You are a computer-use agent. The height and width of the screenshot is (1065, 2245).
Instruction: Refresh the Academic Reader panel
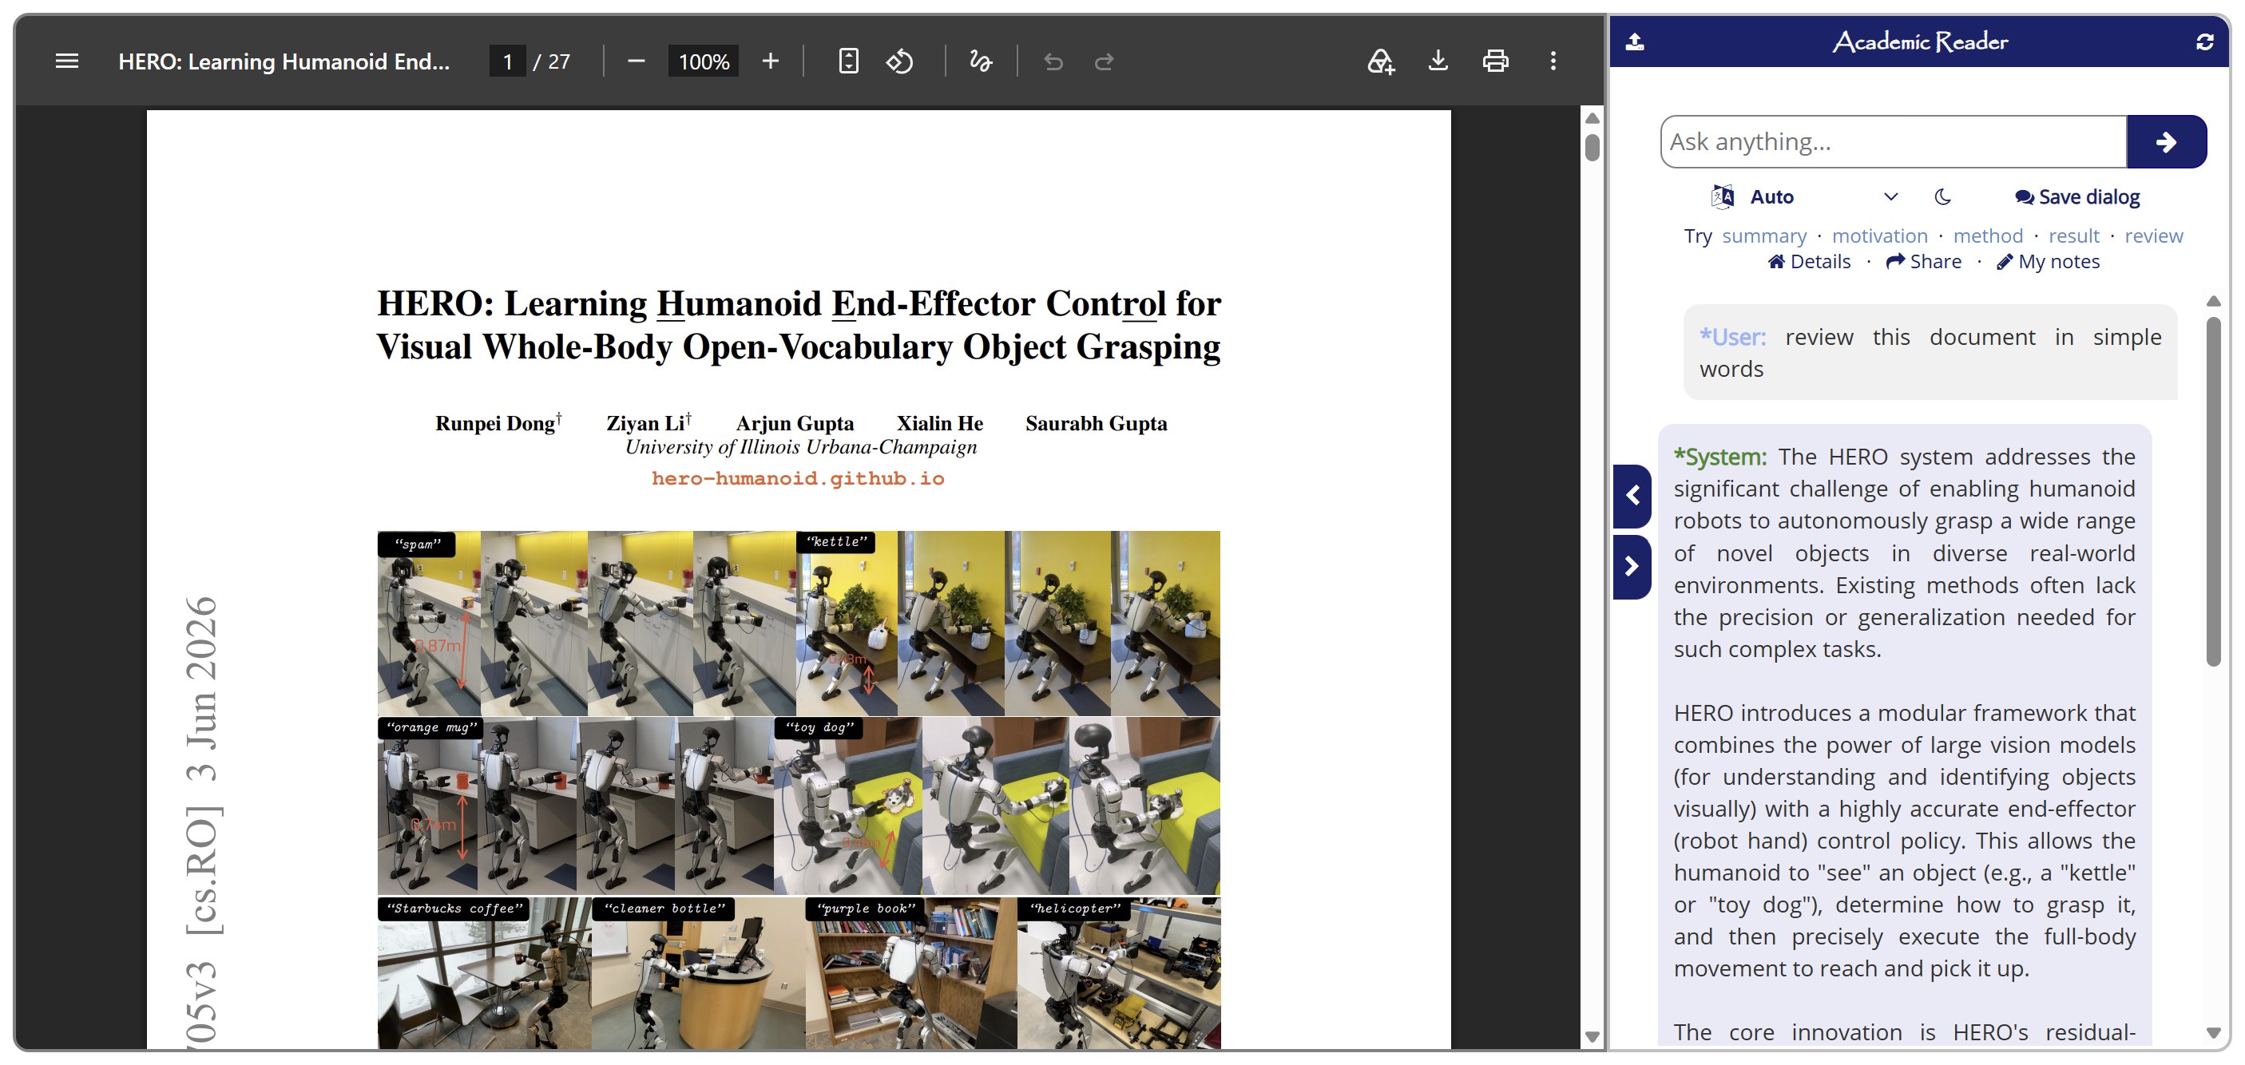tap(2205, 41)
